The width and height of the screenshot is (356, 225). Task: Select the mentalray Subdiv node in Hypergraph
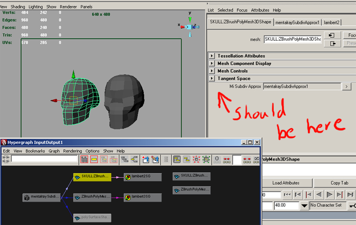[x=41, y=197]
